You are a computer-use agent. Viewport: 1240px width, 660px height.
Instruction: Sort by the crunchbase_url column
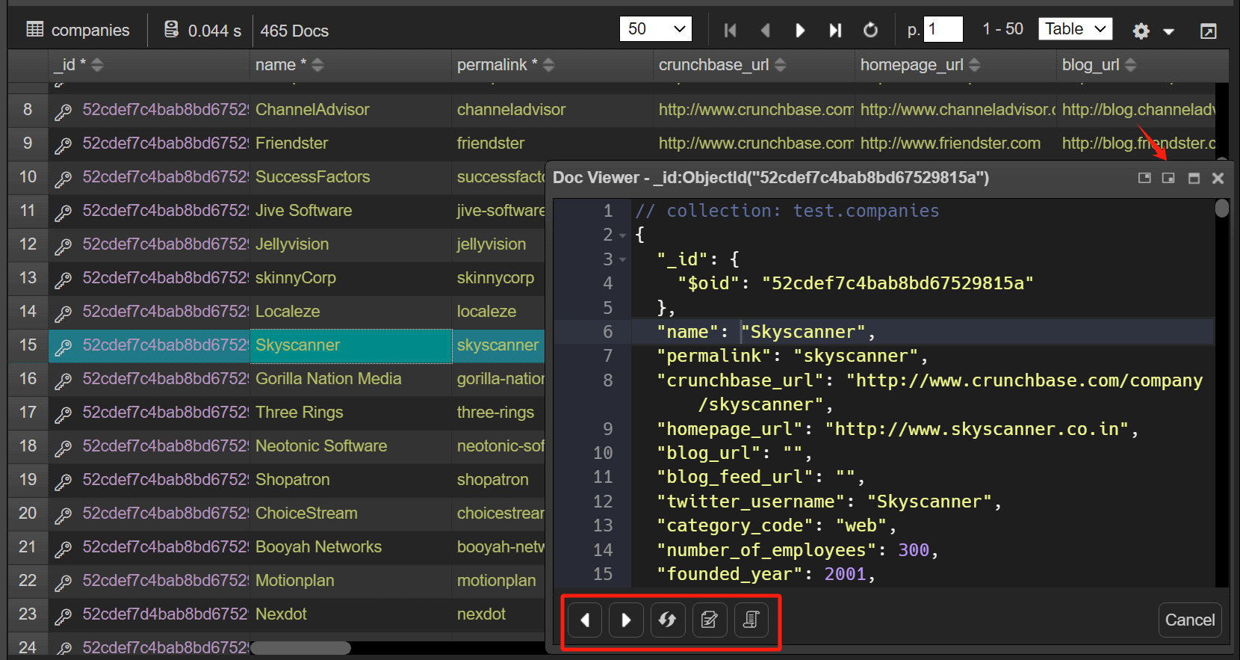[780, 65]
